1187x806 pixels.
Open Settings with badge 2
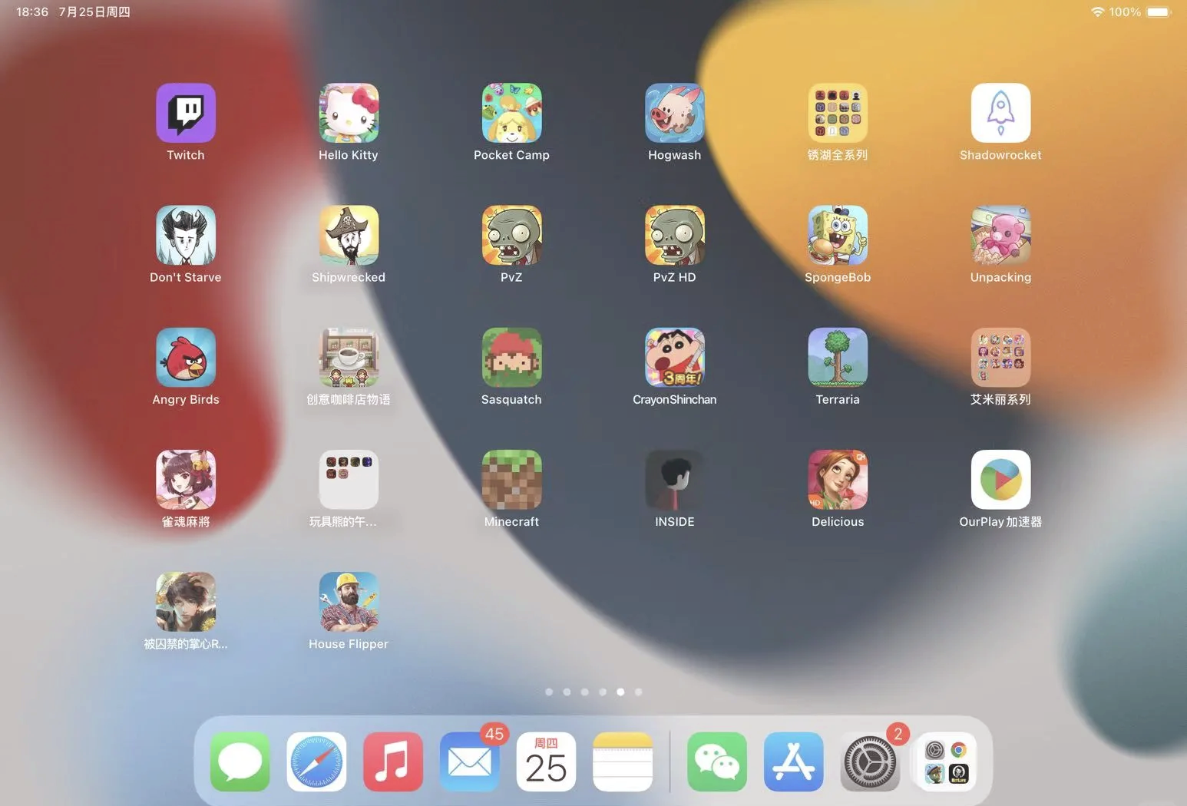870,761
